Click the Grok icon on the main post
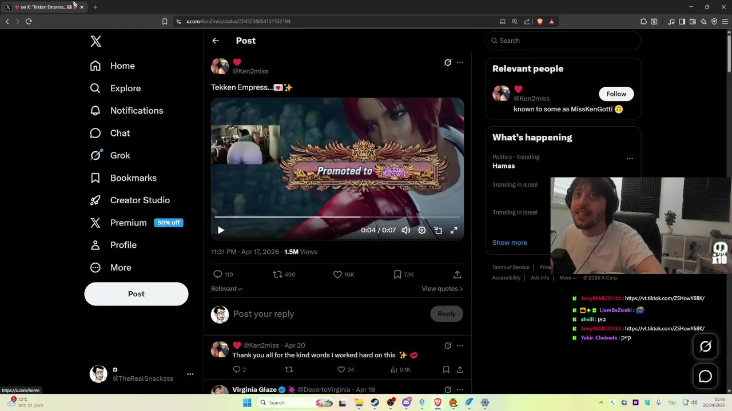Image resolution: width=732 pixels, height=411 pixels. pyautogui.click(x=448, y=62)
